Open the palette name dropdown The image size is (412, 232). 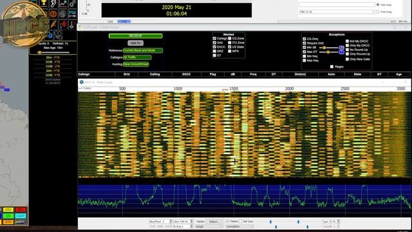pos(209,226)
